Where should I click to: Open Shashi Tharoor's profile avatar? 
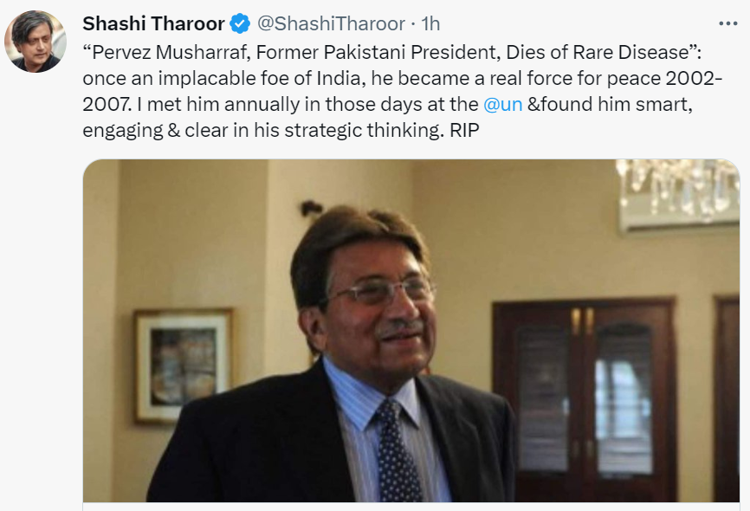tap(37, 42)
